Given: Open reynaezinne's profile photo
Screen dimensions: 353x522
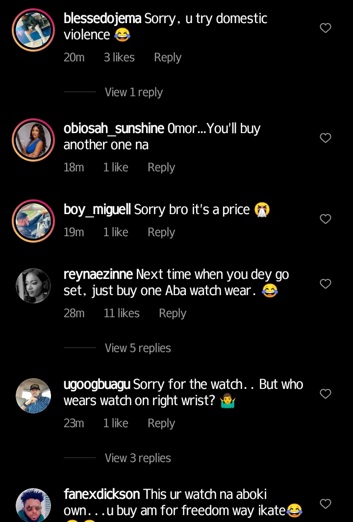Looking at the screenshot, I should pos(33,285).
